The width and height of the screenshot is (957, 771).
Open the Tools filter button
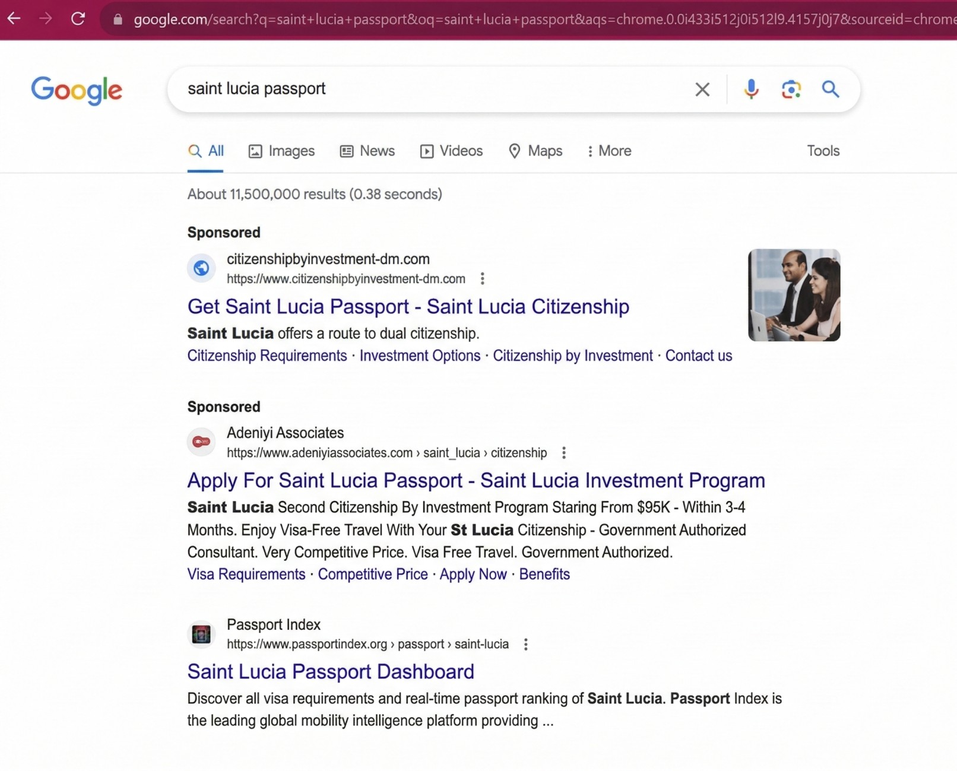point(823,151)
